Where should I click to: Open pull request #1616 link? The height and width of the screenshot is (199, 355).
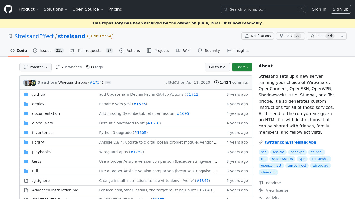coord(153,123)
